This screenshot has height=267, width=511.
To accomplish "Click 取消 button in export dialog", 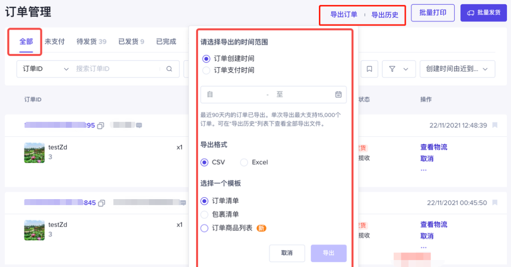I will (x=287, y=253).
